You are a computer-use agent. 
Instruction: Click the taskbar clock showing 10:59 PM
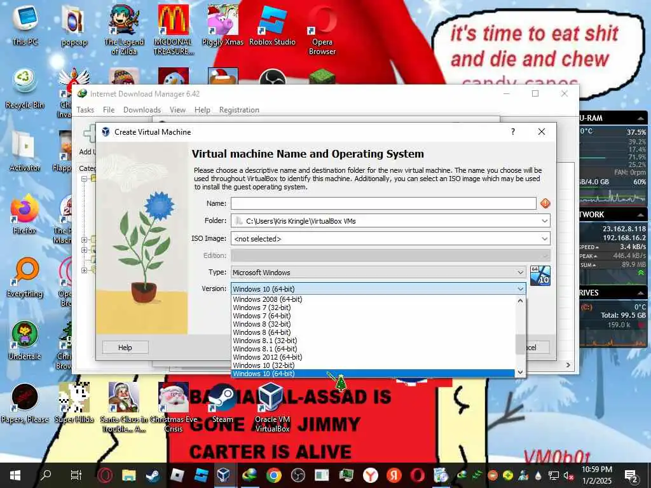tap(596, 475)
